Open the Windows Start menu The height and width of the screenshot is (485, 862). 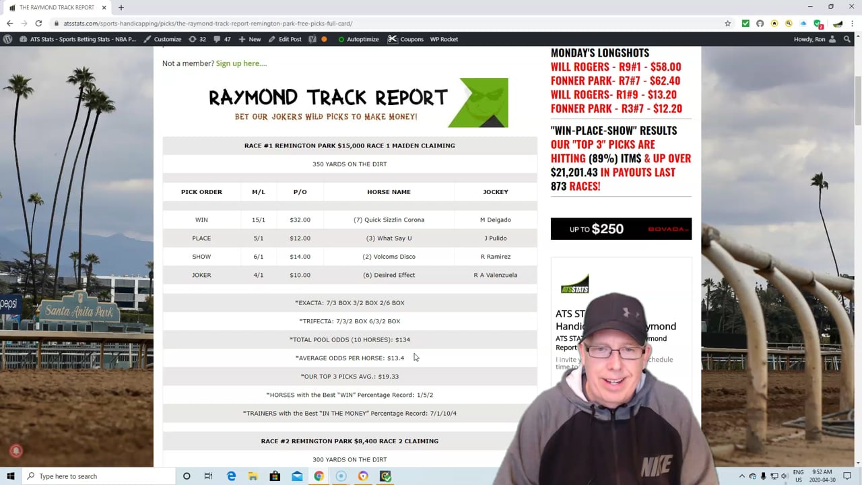click(11, 476)
